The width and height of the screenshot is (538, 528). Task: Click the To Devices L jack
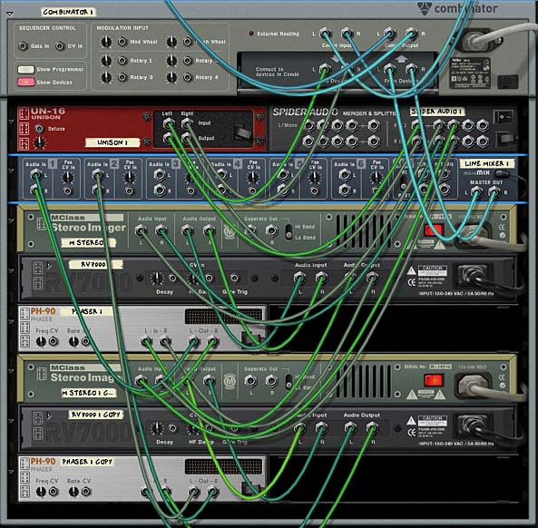[325, 69]
